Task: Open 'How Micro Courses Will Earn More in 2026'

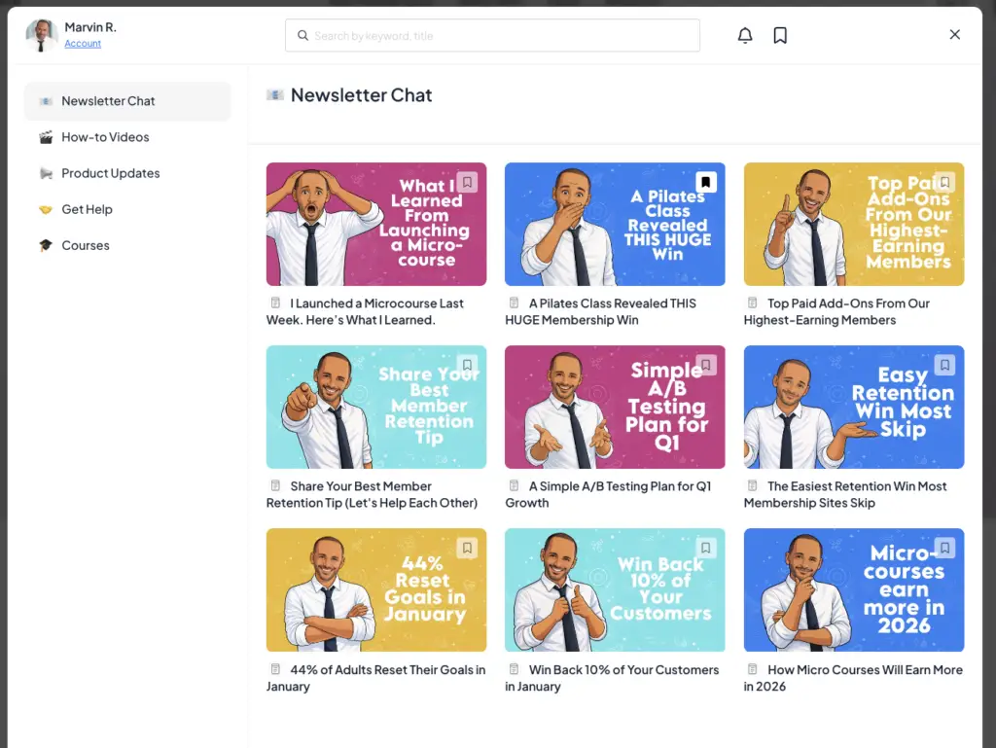Action: pos(854,678)
